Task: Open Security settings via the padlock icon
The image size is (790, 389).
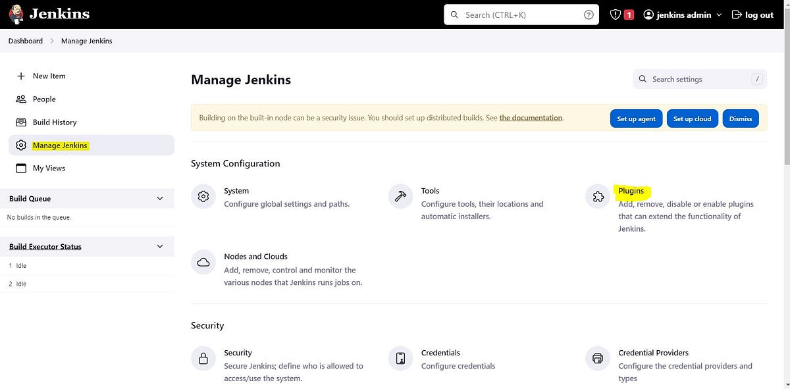Action: pos(203,358)
